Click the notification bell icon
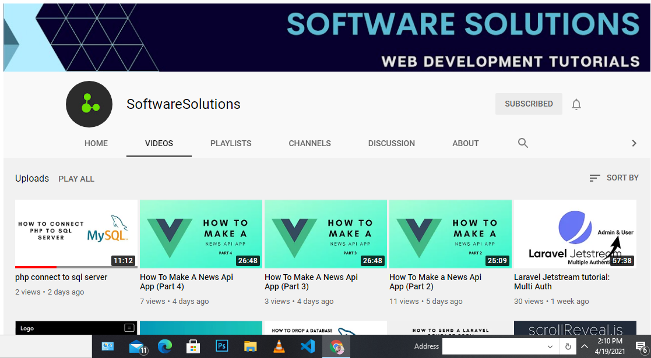This screenshot has width=651, height=358. click(576, 104)
